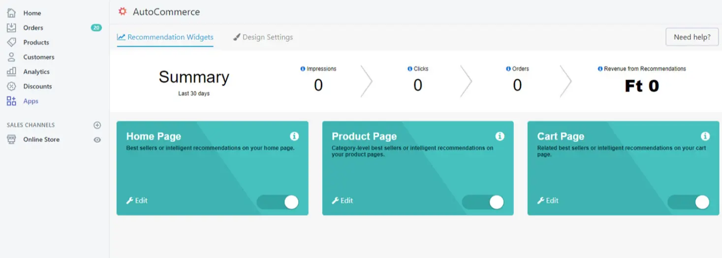Click the Product Page card title

click(364, 137)
